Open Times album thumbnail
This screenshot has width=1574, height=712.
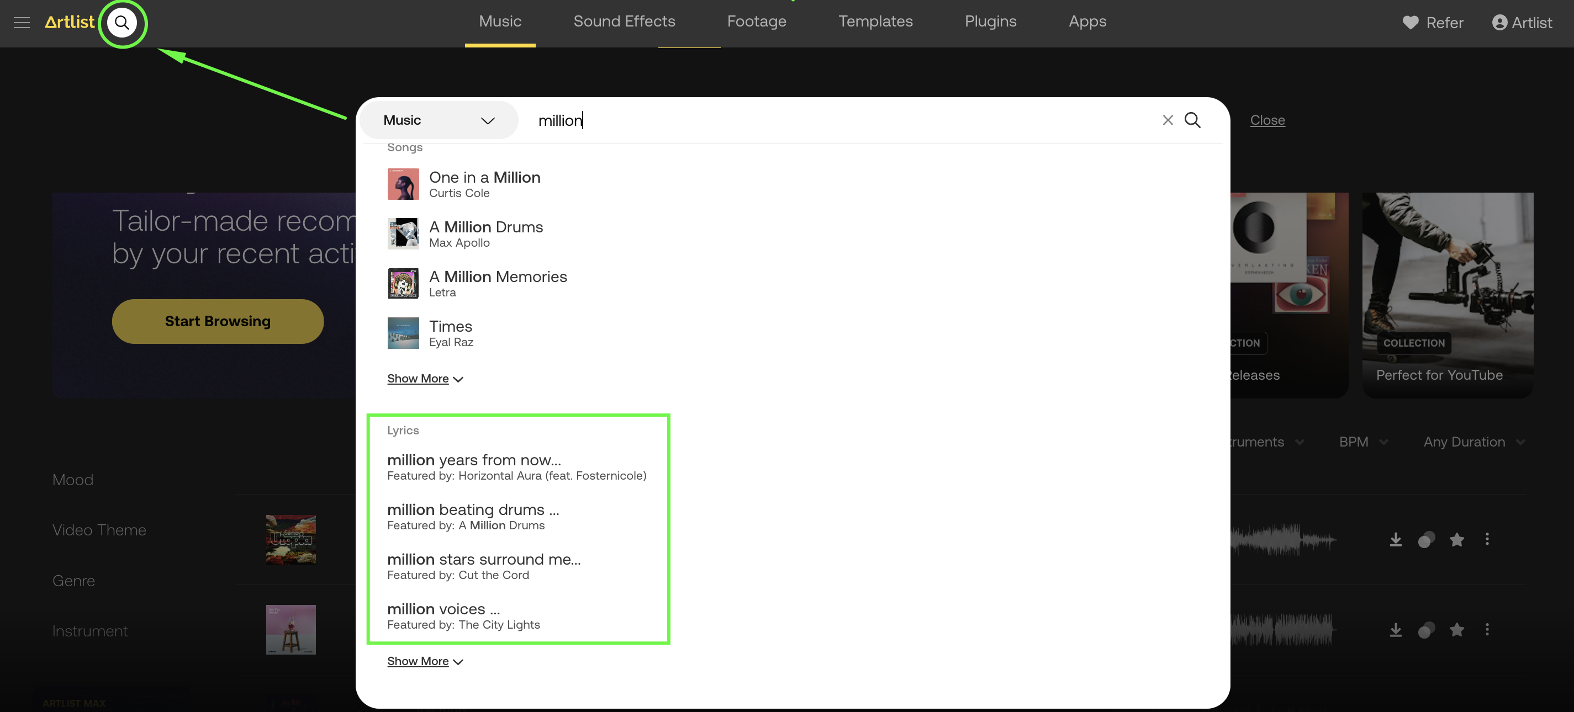(x=403, y=333)
